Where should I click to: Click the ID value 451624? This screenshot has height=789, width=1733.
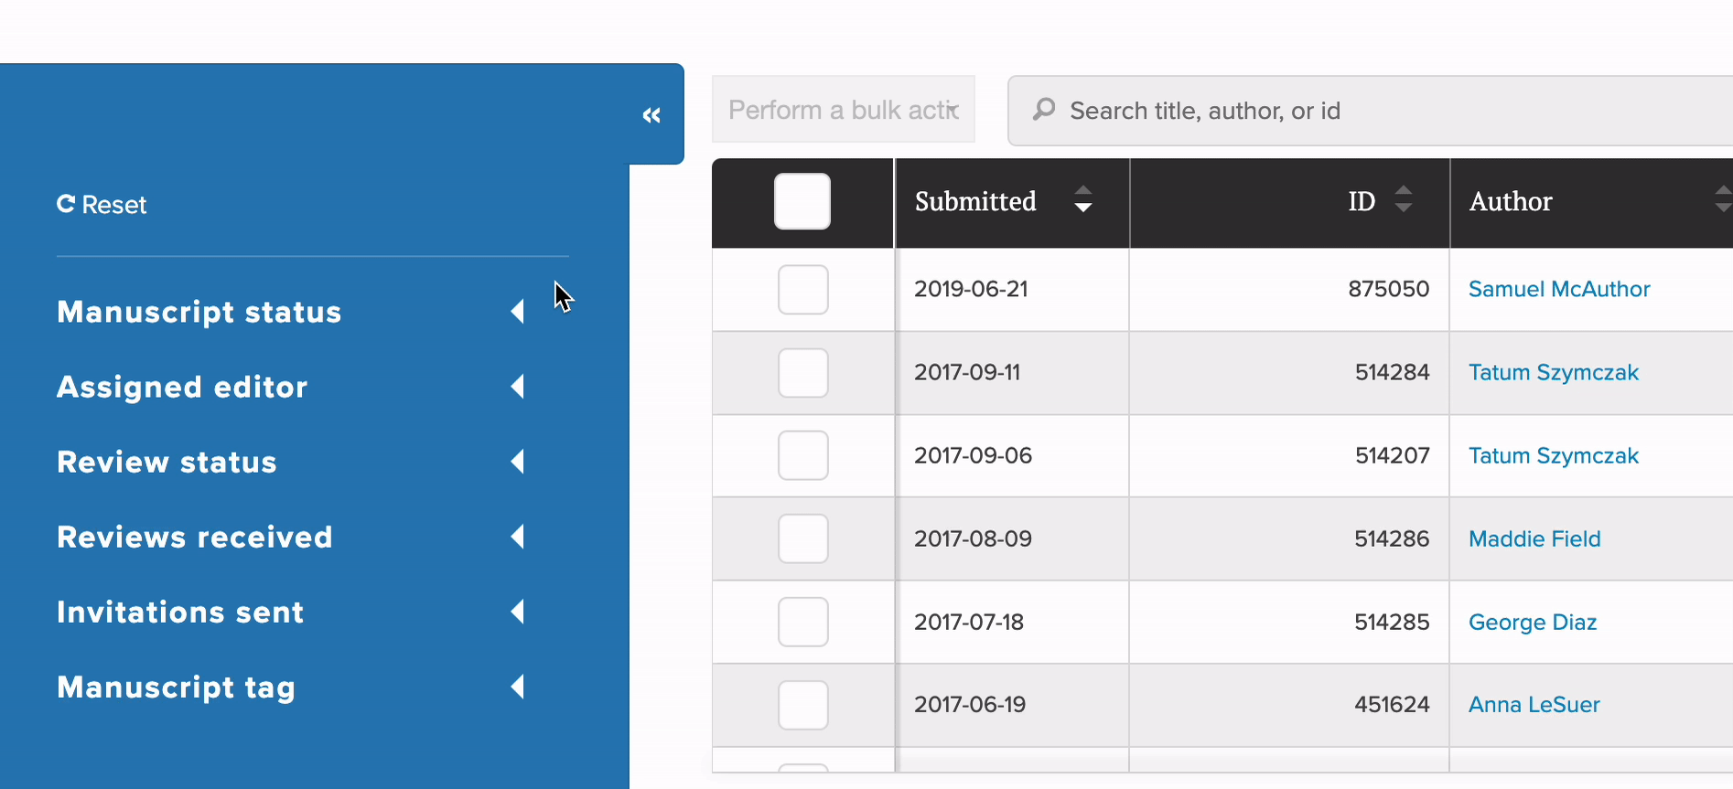tap(1392, 704)
